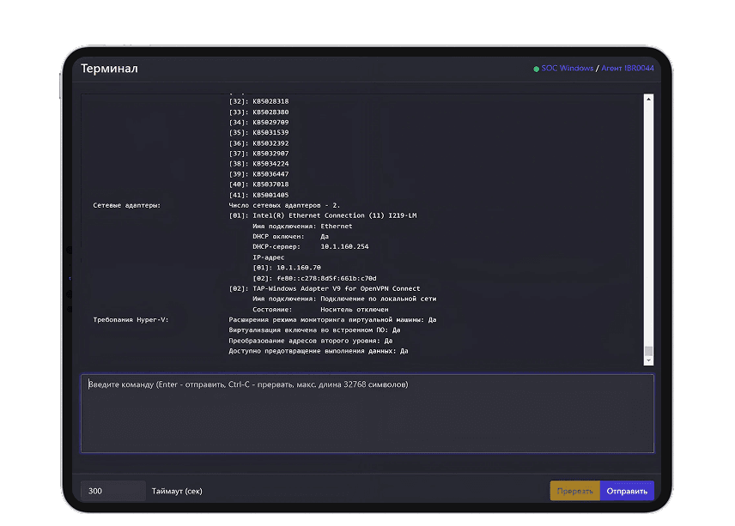Click the timeout field showing 300
735x526 pixels.
click(112, 491)
